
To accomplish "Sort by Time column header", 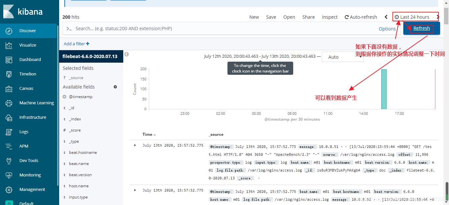I will pyautogui.click(x=149, y=134).
